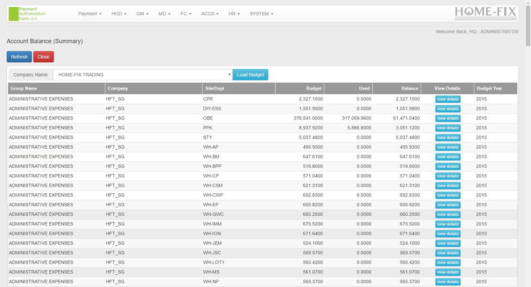Viewport: 531px width, 287px height.
Task: Open the Payment menu
Action: tap(89, 14)
